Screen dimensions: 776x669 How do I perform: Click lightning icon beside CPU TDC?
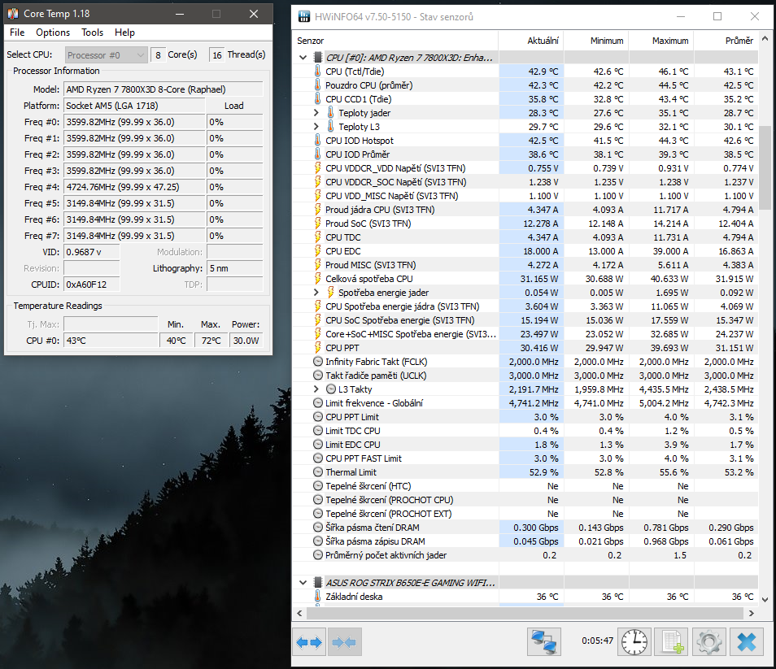pos(318,237)
